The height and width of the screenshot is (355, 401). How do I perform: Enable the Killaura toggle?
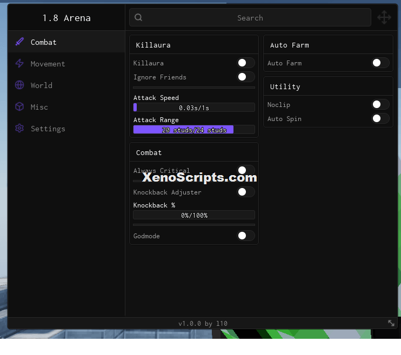click(x=245, y=63)
